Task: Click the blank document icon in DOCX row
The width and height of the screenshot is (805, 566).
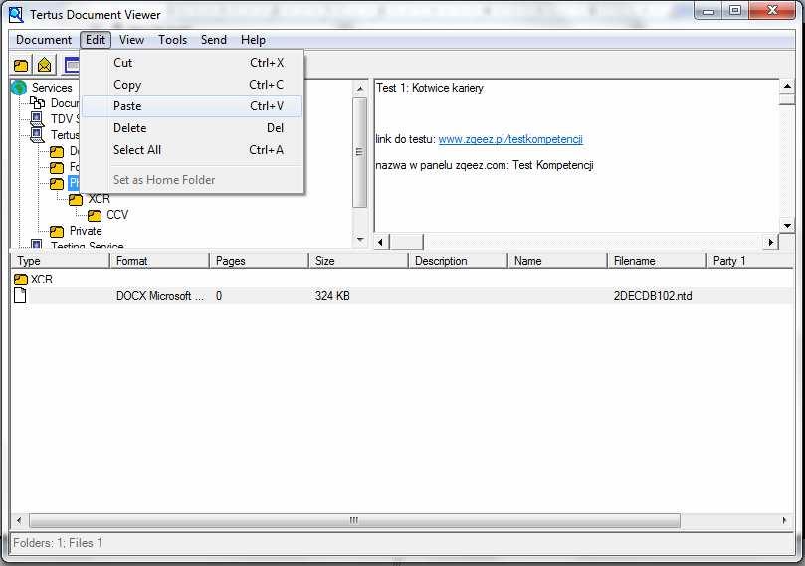Action: (x=20, y=296)
